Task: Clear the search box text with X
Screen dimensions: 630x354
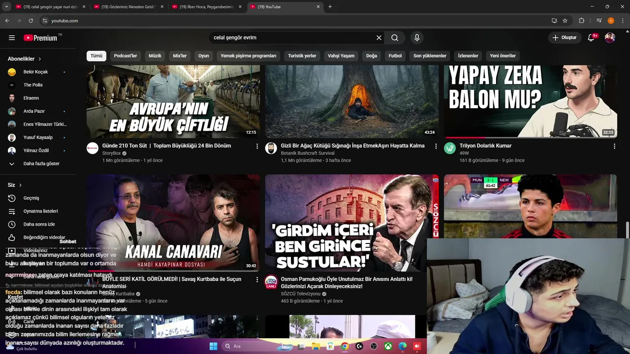Action: pyautogui.click(x=379, y=38)
